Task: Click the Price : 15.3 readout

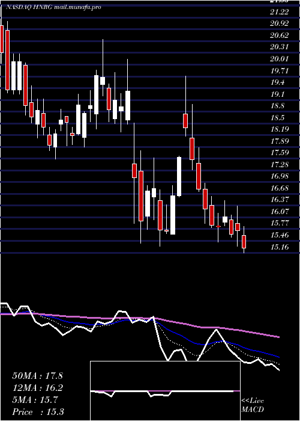Action: coord(38,412)
